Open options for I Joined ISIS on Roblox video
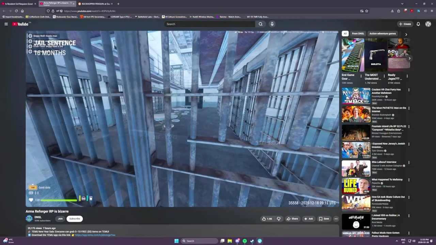 [409, 216]
